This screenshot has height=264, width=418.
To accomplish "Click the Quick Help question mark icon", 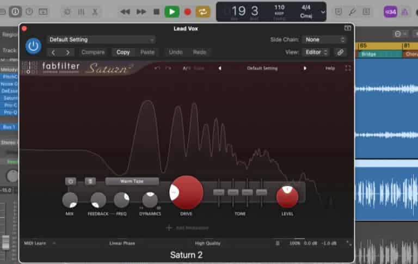I will click(29, 12).
